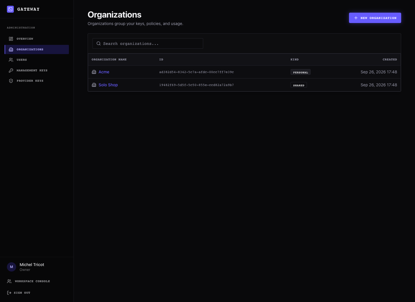
Task: Go to the Users section
Action: click(37, 60)
